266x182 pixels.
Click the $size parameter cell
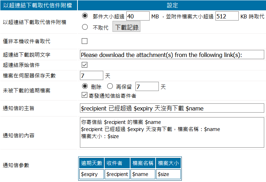tap(168, 174)
